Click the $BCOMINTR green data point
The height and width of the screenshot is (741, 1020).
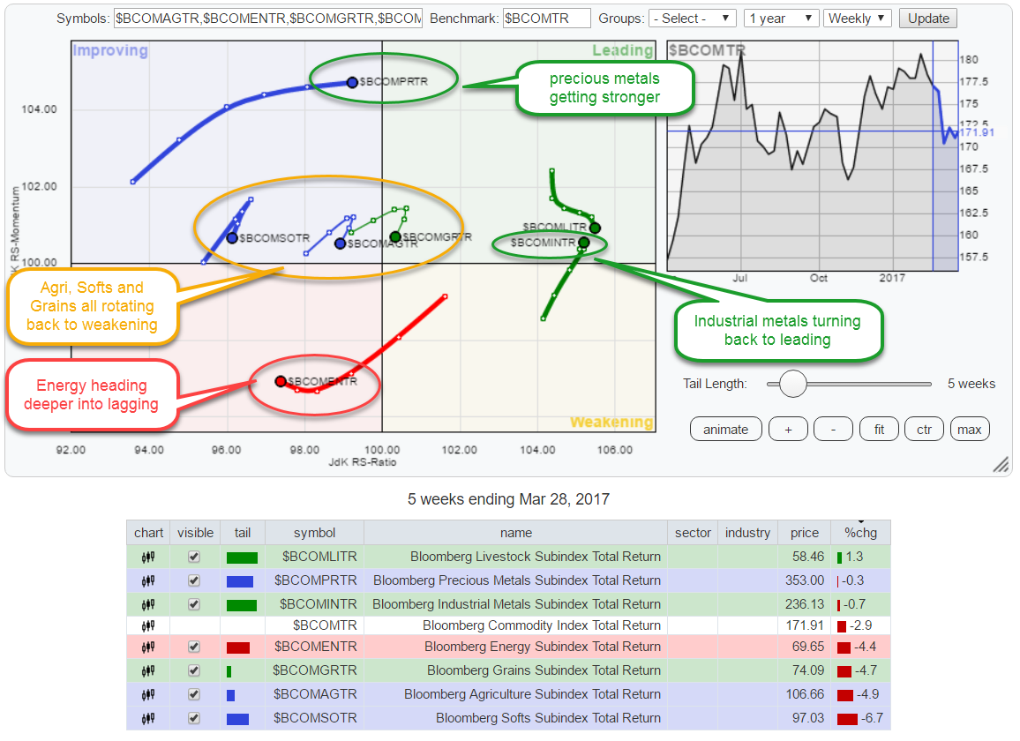point(583,243)
